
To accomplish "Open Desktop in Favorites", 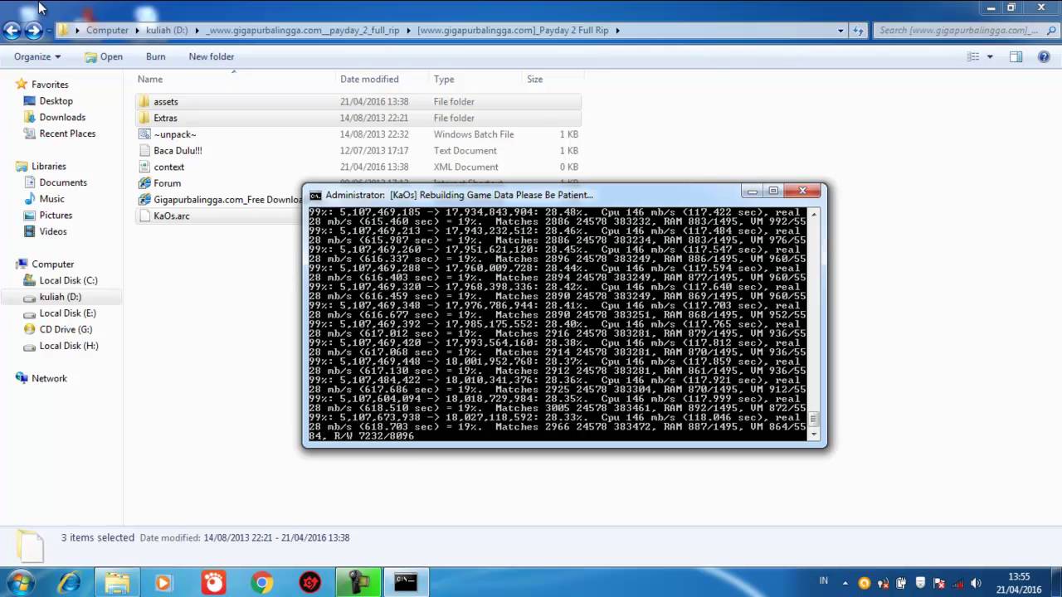I will (56, 101).
